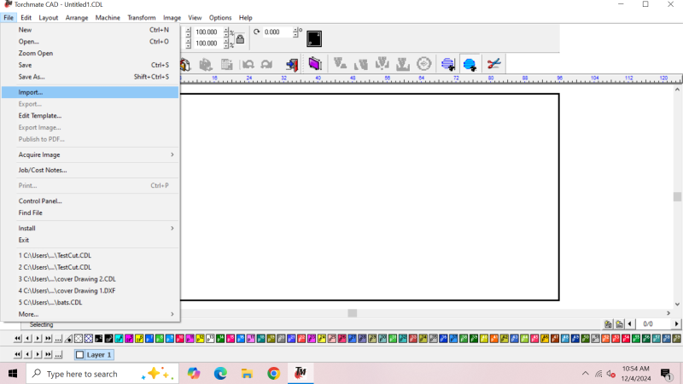Click the purple box icon in the toolbar
This screenshot has width=683, height=384.
[314, 64]
